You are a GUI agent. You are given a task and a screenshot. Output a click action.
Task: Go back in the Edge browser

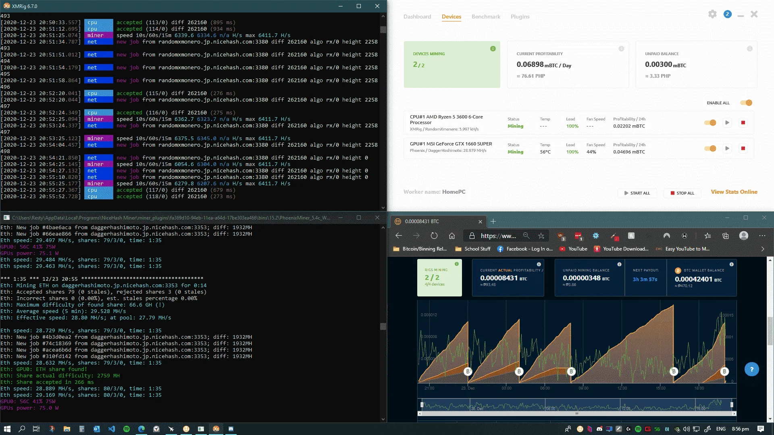399,236
